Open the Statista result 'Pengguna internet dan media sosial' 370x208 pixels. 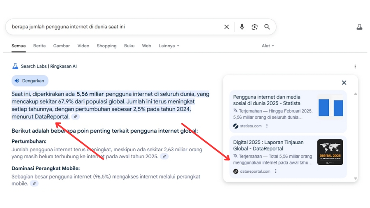point(267,100)
